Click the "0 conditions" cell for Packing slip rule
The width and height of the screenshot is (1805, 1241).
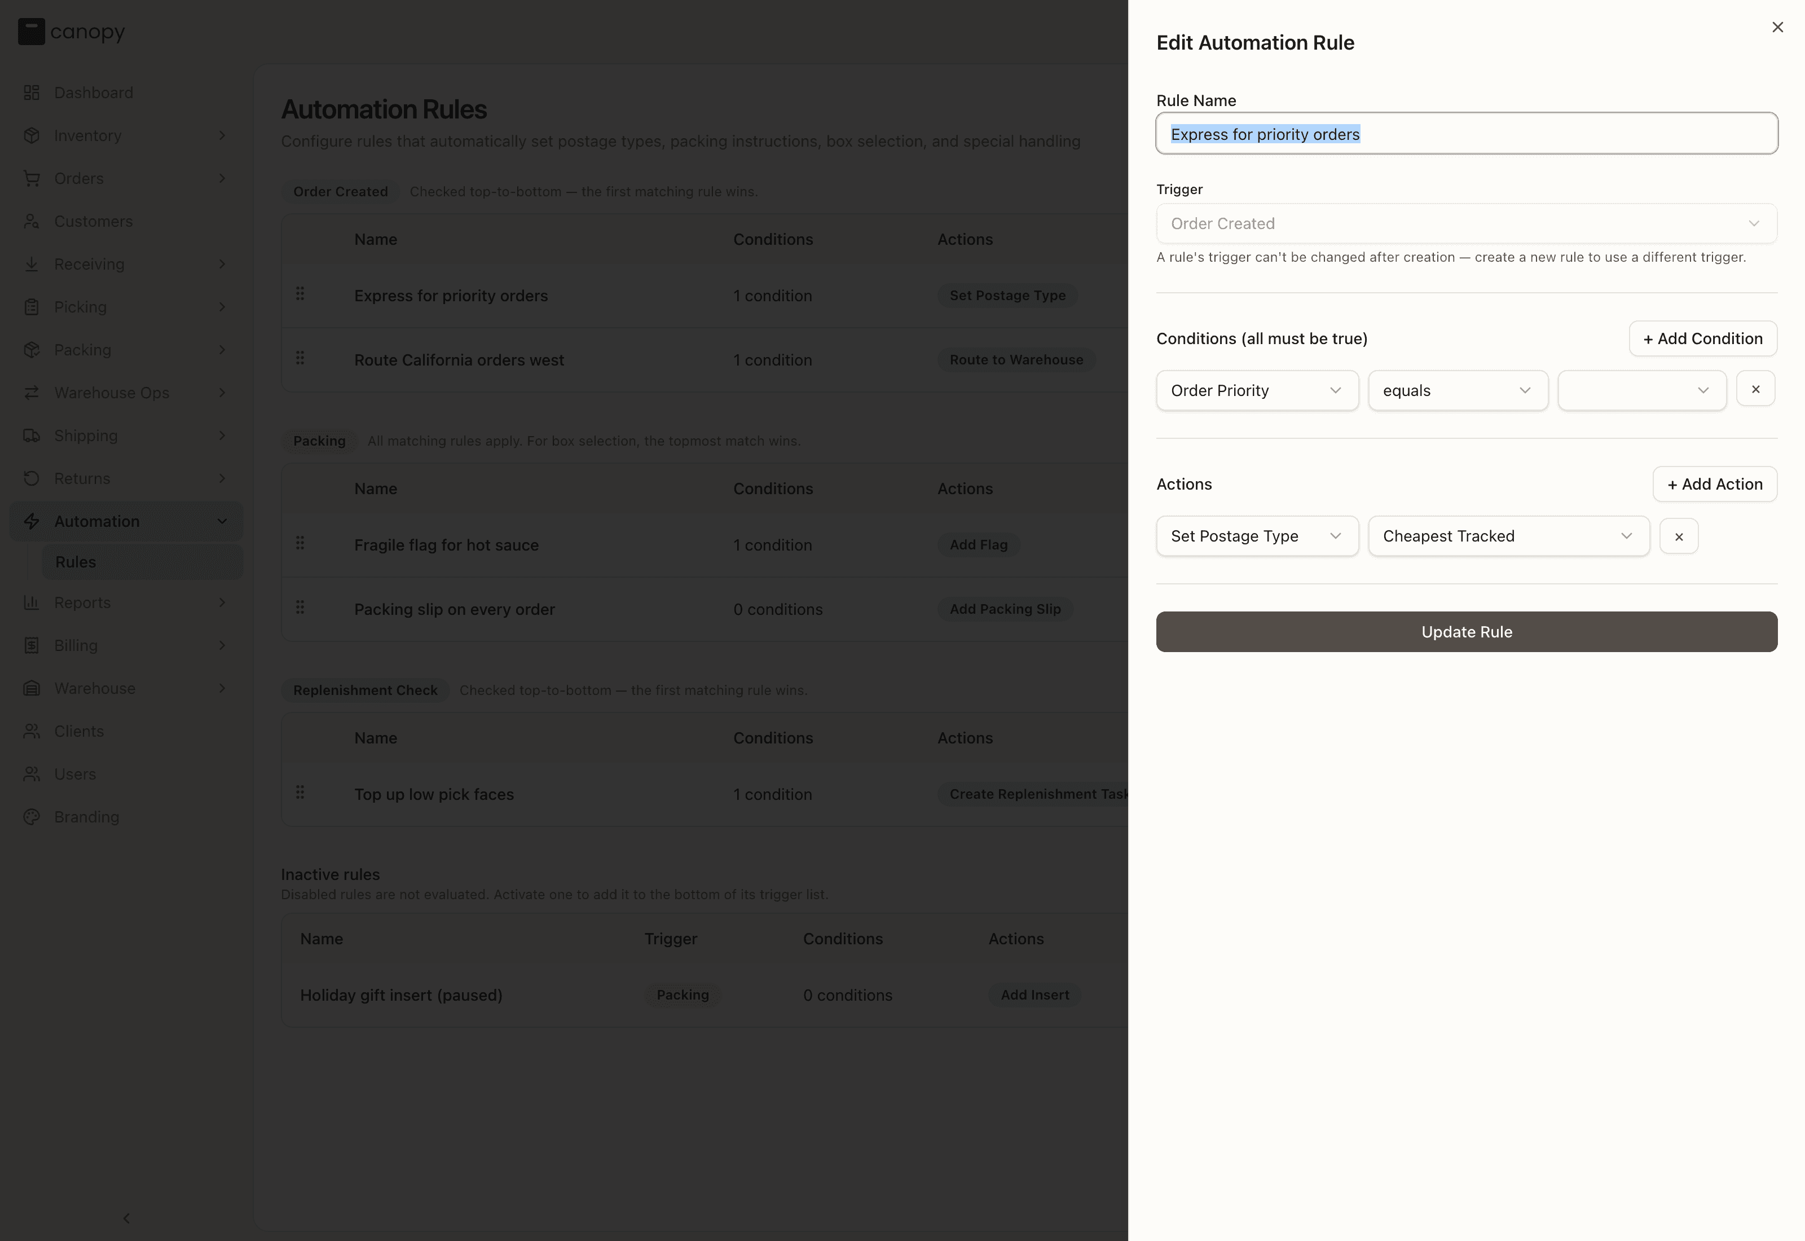click(x=777, y=610)
